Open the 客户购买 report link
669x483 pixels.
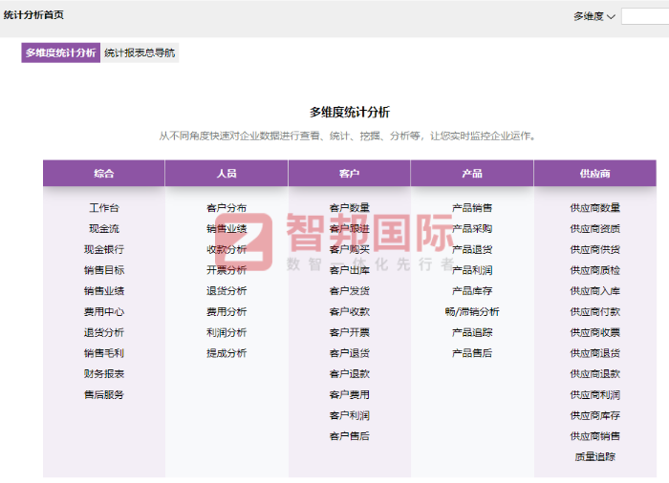(350, 249)
